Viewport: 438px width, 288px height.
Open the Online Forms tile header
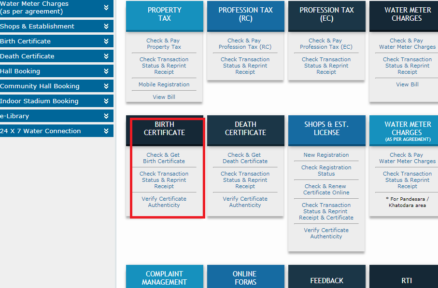pyautogui.click(x=245, y=278)
